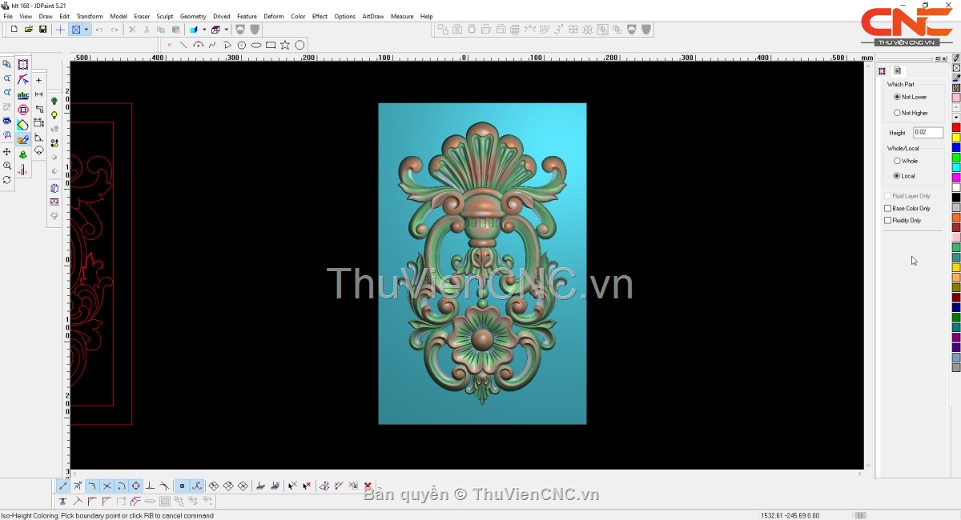Image resolution: width=961 pixels, height=520 pixels.
Task: Open the File menu
Action: pyautogui.click(x=8, y=16)
